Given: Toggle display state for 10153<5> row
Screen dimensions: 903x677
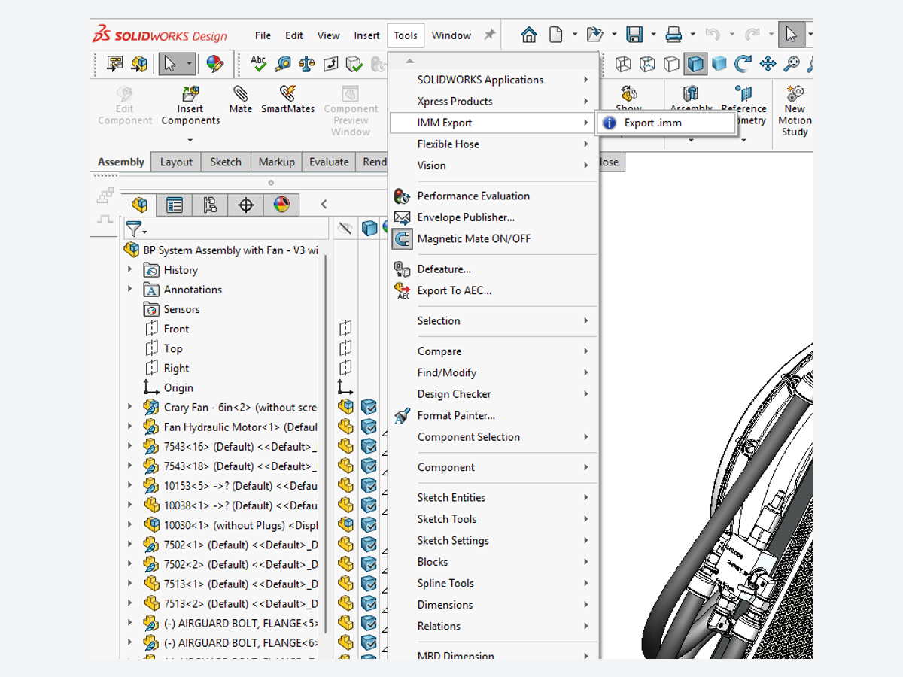Looking at the screenshot, I should (x=369, y=485).
